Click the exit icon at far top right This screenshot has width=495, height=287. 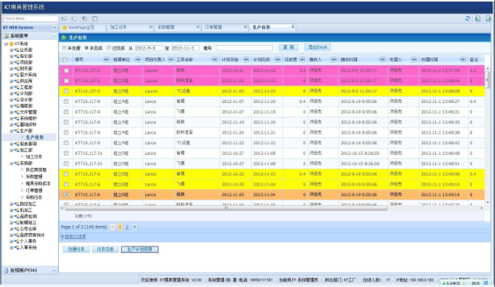point(488,18)
